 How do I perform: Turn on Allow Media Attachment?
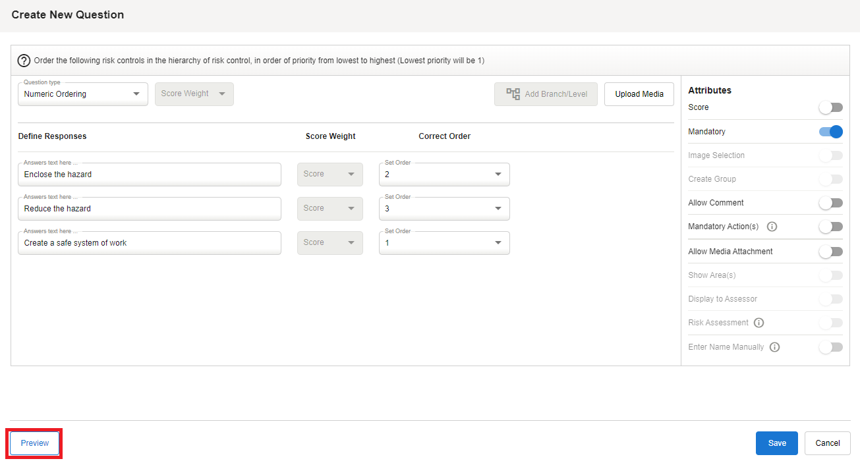pyautogui.click(x=830, y=252)
